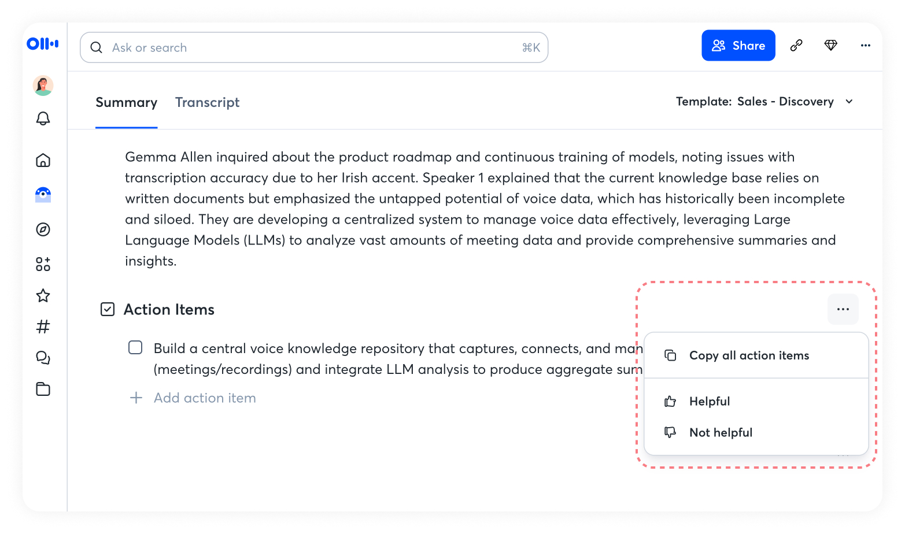The height and width of the screenshot is (534, 905).
Task: Mark action items as Not helpful
Action: [x=721, y=432]
